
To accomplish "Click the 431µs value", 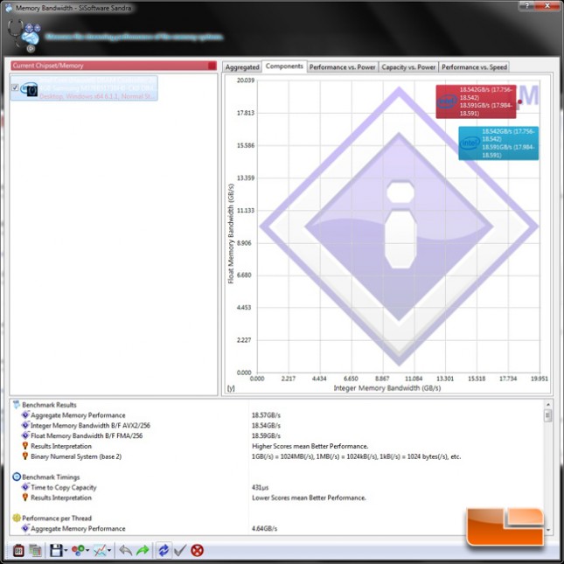I will pyautogui.click(x=260, y=487).
